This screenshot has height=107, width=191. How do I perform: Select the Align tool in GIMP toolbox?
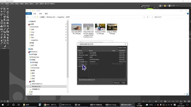click(x=4, y=9)
